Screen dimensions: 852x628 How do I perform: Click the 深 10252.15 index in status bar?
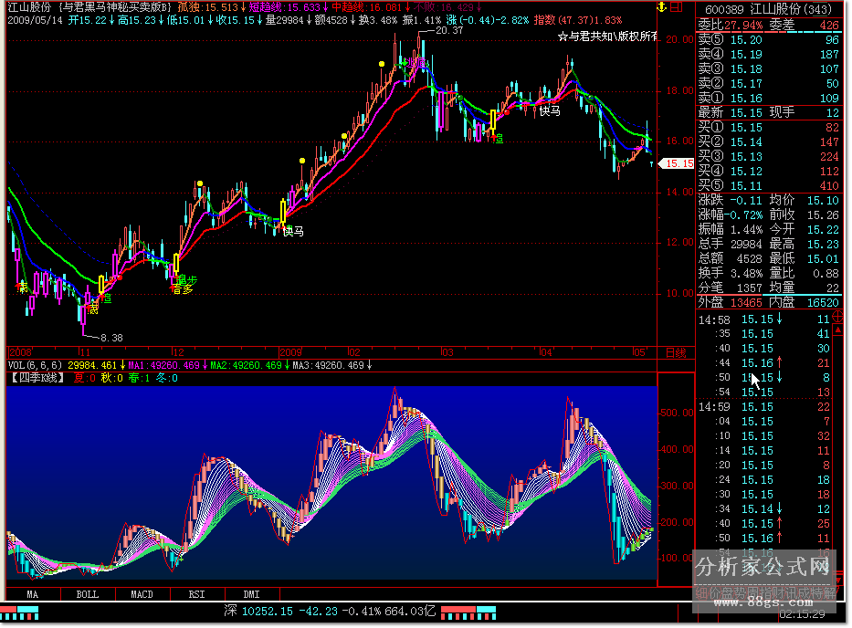click(x=258, y=612)
